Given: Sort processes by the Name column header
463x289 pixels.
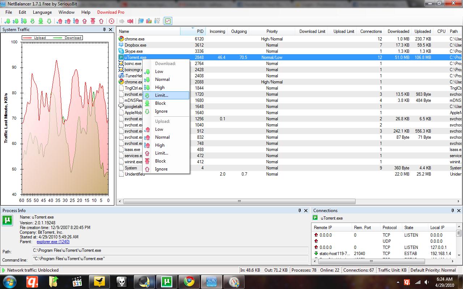Looking at the screenshot, I should [148, 31].
